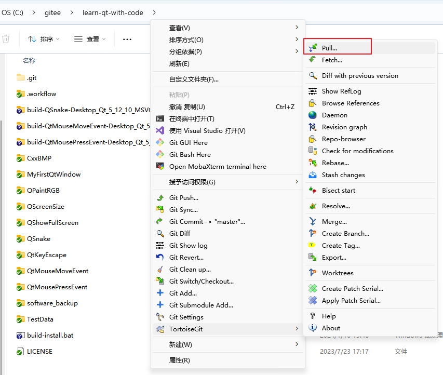Open the 排序 toolbar dropdown
The width and height of the screenshot is (443, 375).
click(x=44, y=39)
